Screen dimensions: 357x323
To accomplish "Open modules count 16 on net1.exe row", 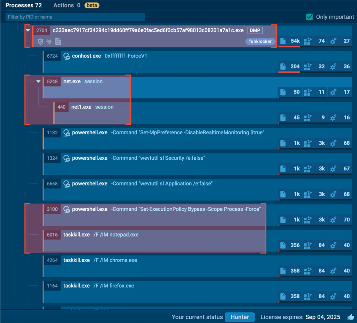I will 340,118.
